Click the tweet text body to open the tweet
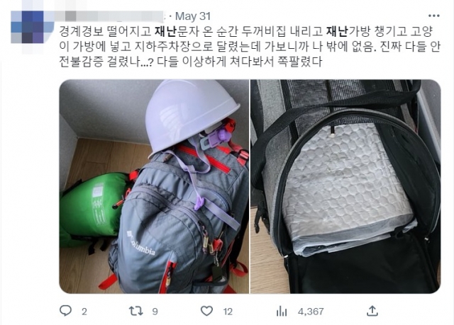Screen dimensions: 454x325 [x=250, y=47]
